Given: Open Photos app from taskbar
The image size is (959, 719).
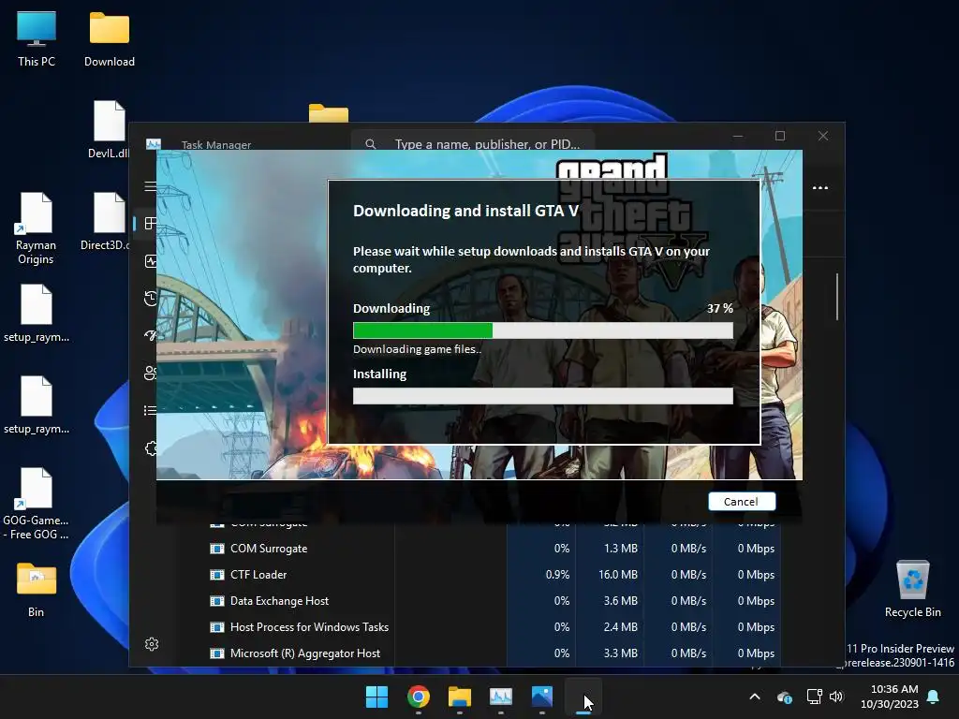Looking at the screenshot, I should pos(542,697).
